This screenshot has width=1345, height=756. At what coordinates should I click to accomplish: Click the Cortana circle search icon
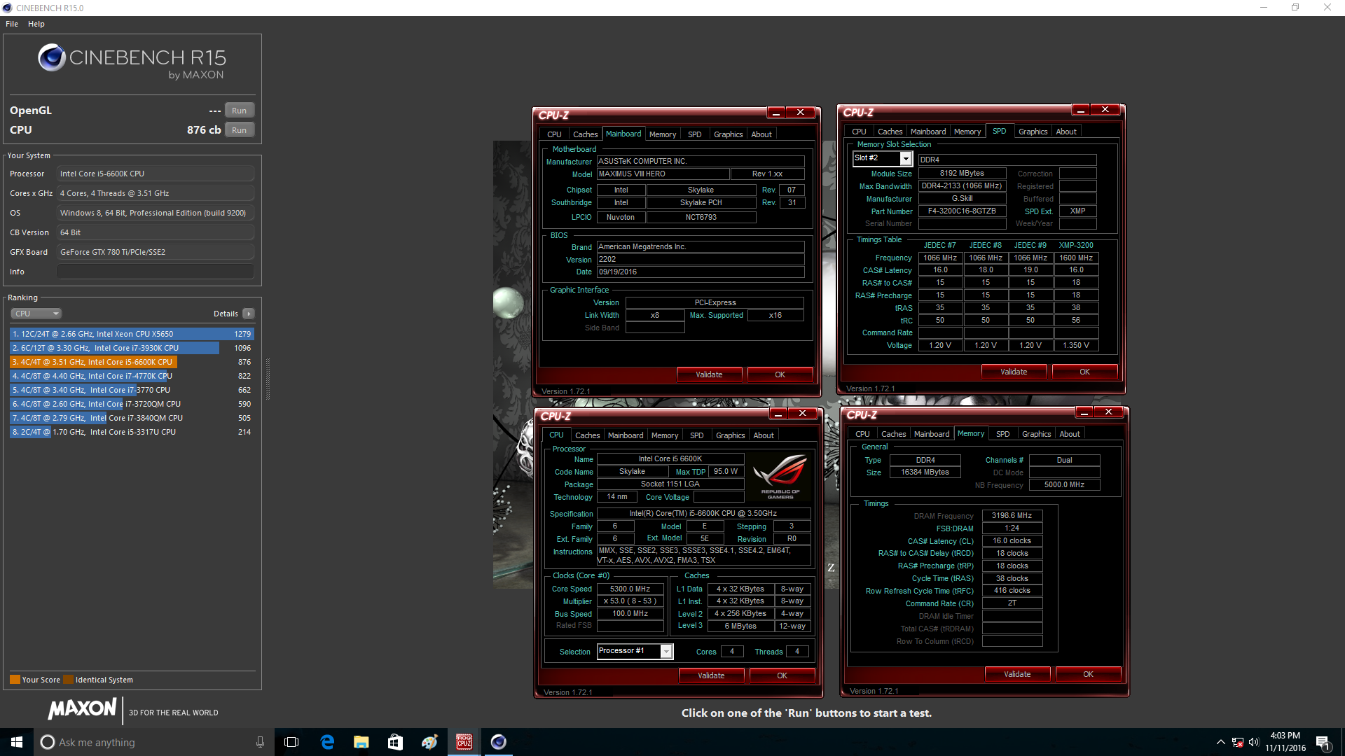click(47, 742)
